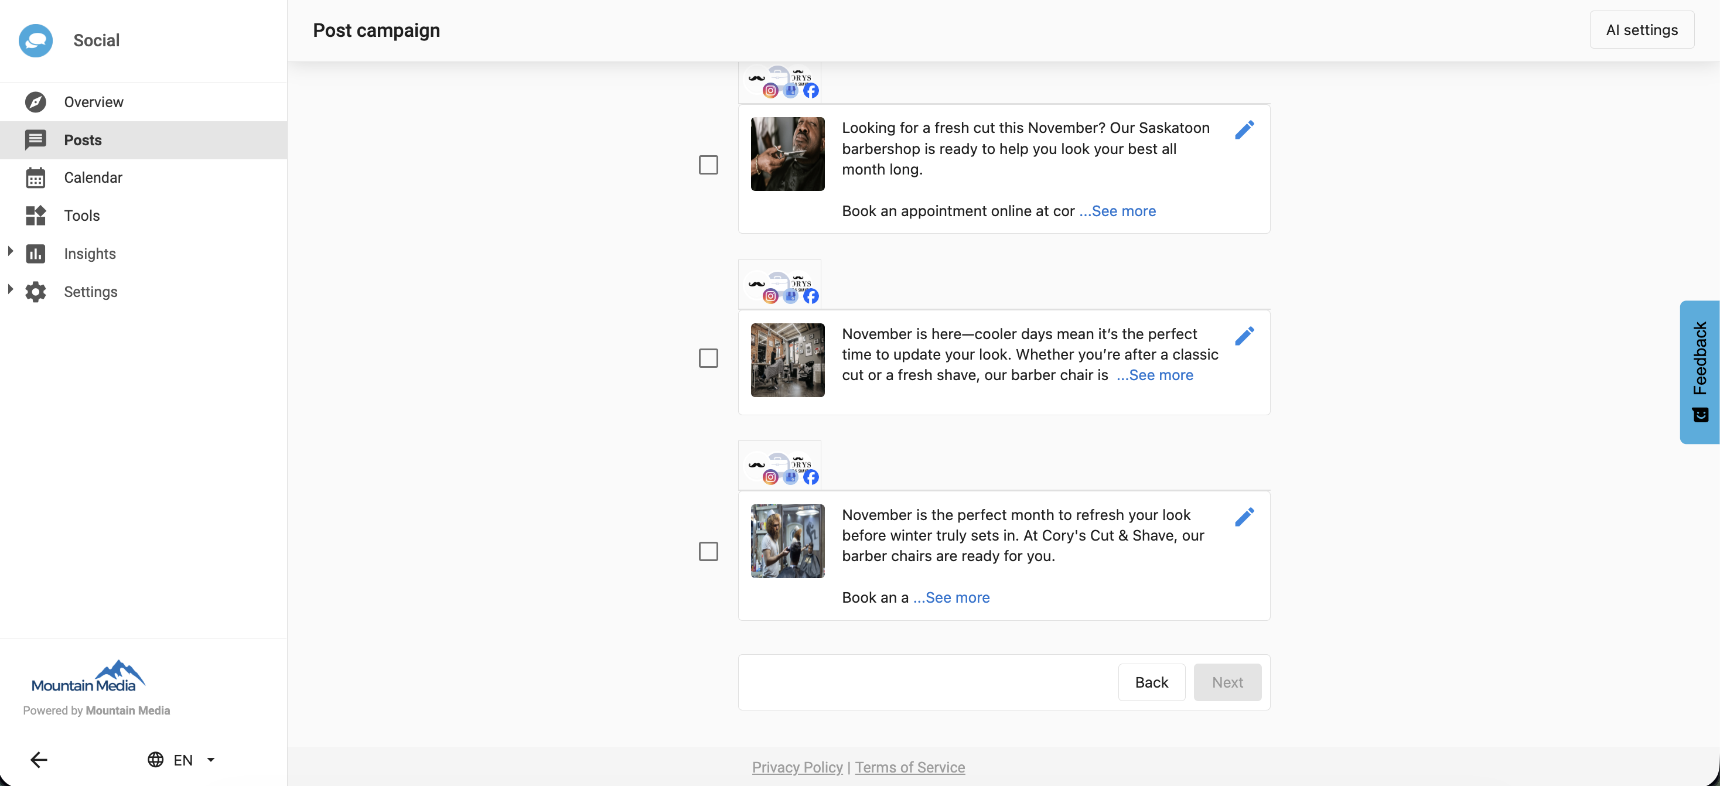Click the Overview compass icon
Viewport: 1720px width, 786px height.
(35, 102)
